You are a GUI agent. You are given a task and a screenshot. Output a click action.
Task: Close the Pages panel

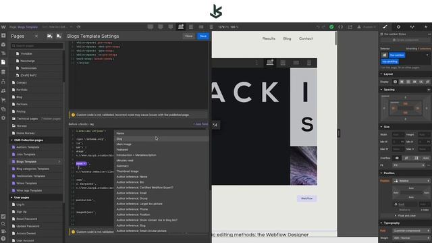(36, 36)
